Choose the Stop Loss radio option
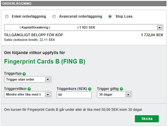Viewport: 168px width, 127px height. [110, 16]
